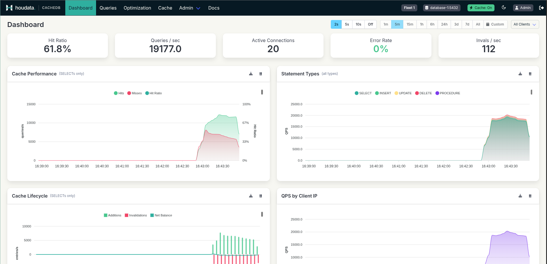Toggle Hits series legend swatch

pos(116,93)
